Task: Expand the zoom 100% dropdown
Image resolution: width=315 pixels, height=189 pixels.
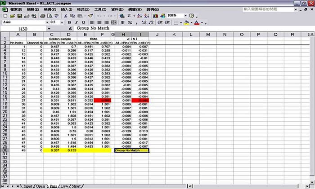Action: point(185,16)
